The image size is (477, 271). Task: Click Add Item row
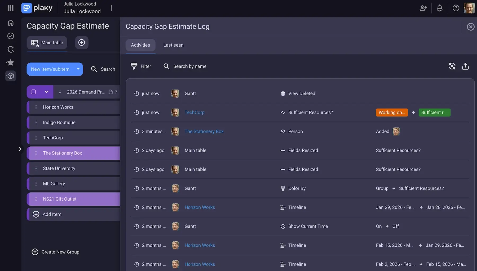[x=74, y=214]
